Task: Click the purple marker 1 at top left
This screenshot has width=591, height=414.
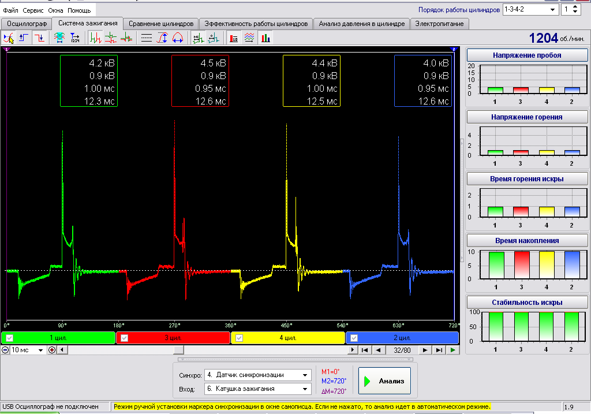Action: 6,49
